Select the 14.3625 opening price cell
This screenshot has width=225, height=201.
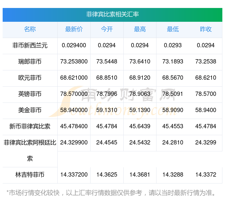pyautogui.click(x=107, y=175)
